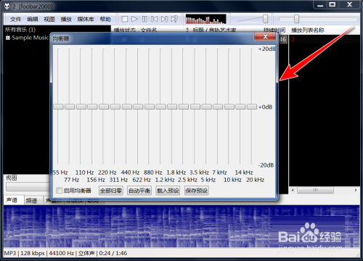Viewport: 363px width, 261px height.
Task: Click the spectrogram visualization panel
Action: (x=181, y=227)
